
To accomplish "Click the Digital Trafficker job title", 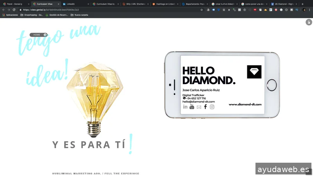I will pos(193,95).
